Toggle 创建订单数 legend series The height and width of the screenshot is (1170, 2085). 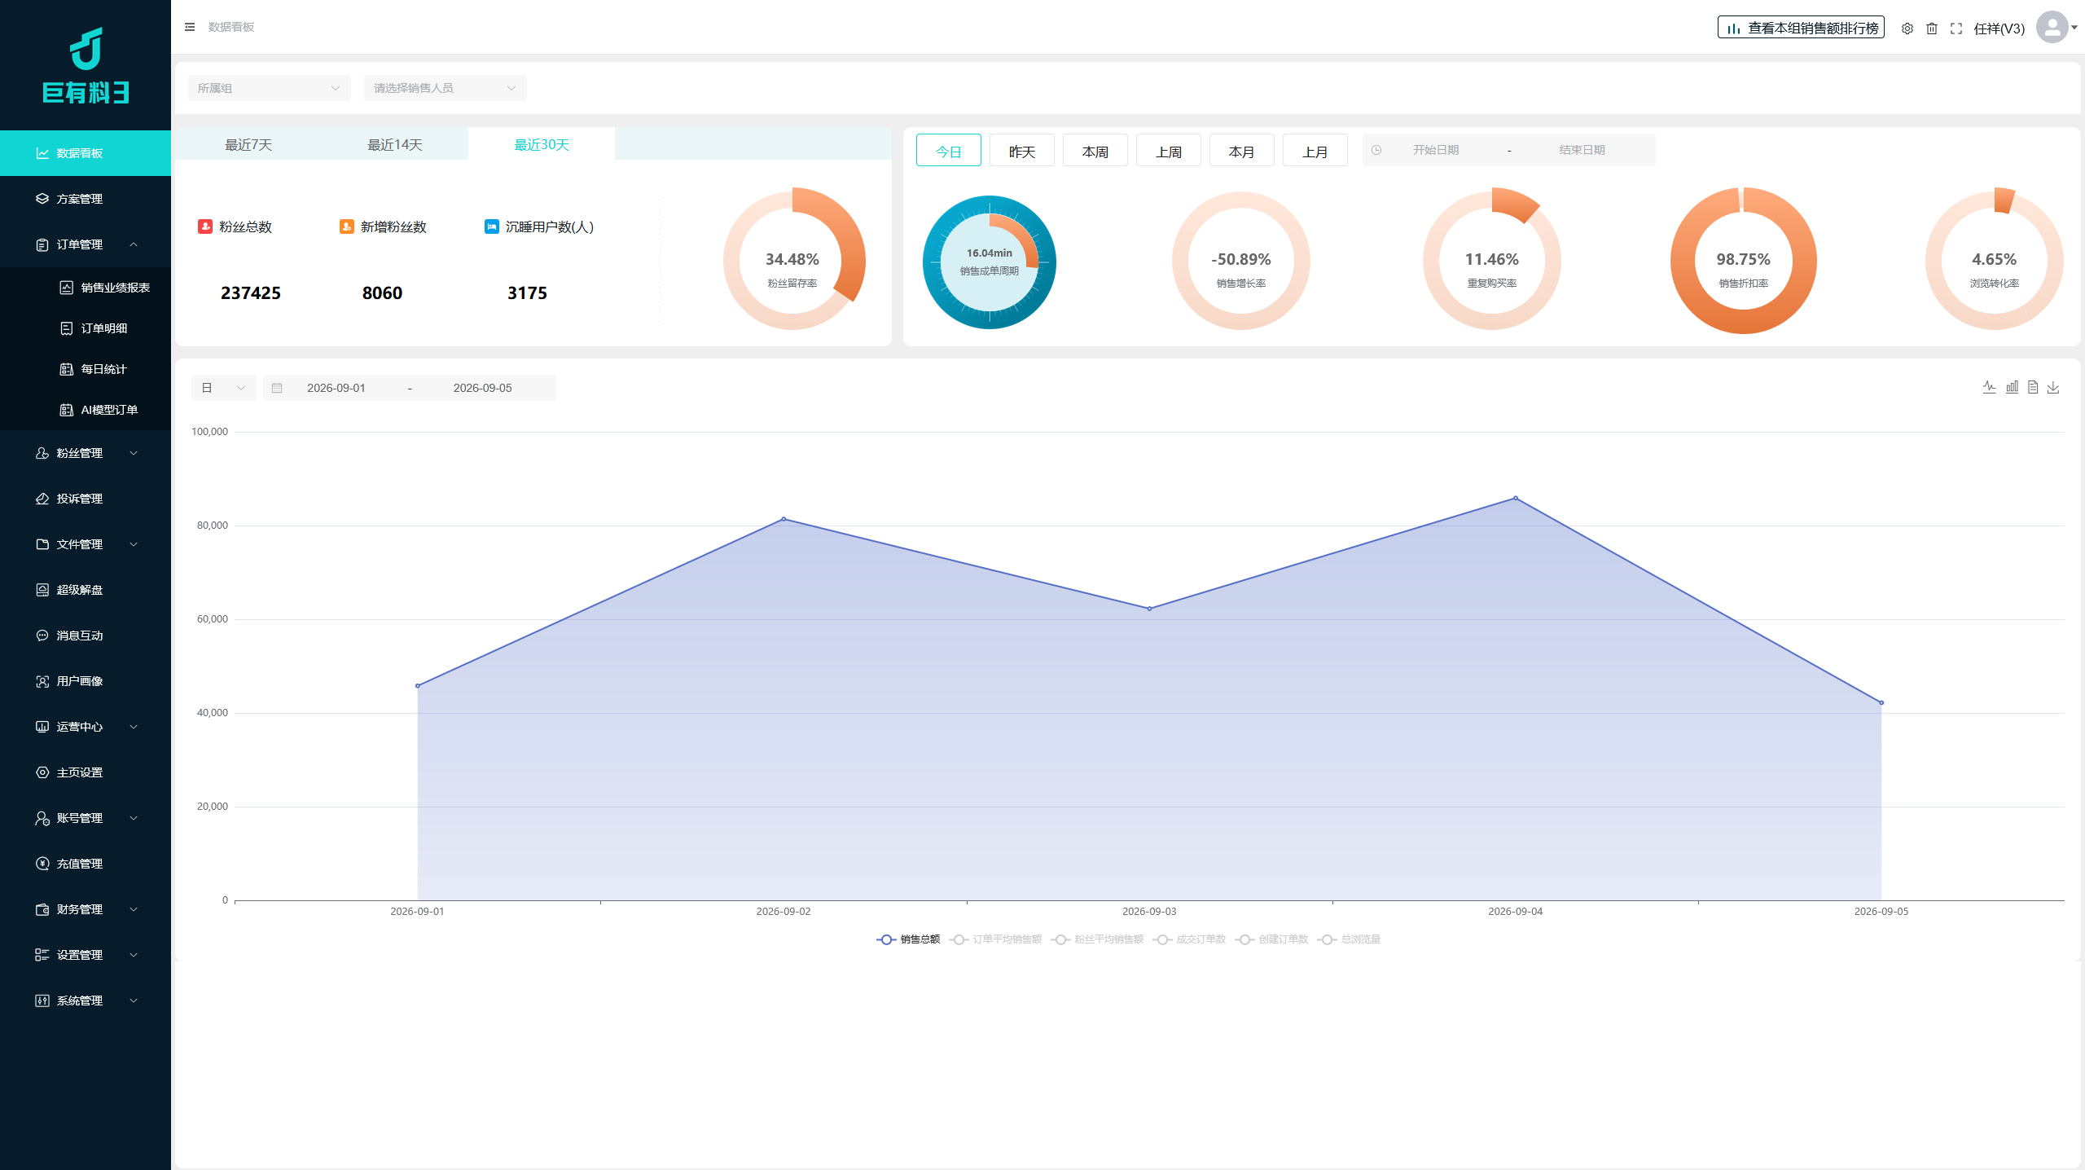point(1271,939)
